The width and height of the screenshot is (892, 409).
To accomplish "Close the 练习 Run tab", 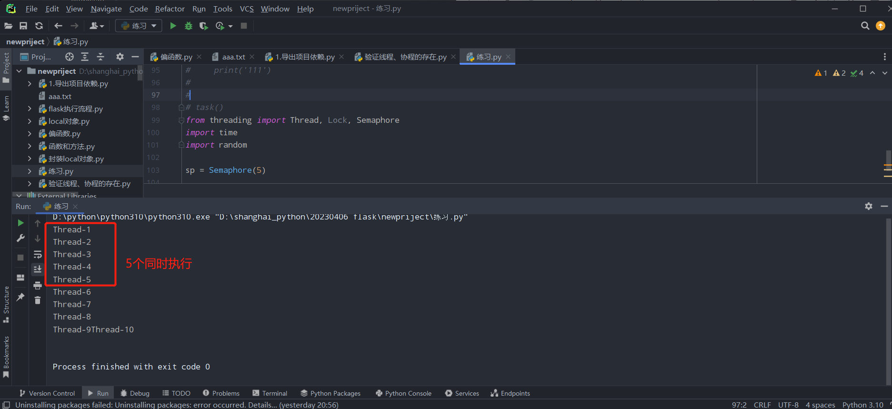I will (x=75, y=206).
